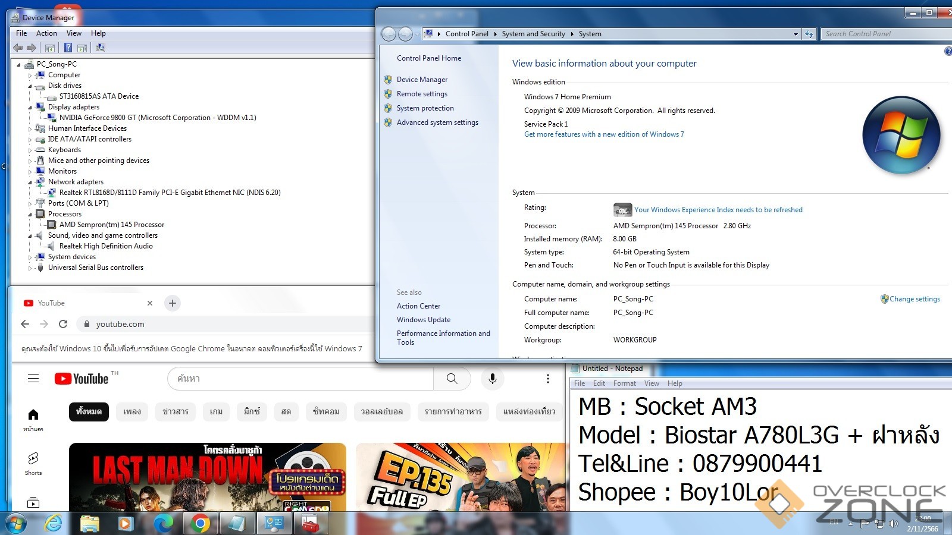Open a new Chrome tab with plus button
Image resolution: width=952 pixels, height=535 pixels.
click(x=173, y=303)
